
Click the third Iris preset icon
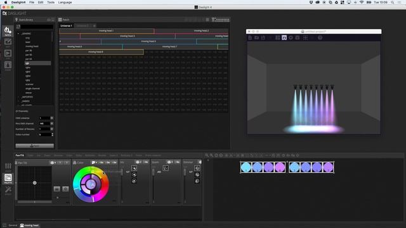point(134,181)
